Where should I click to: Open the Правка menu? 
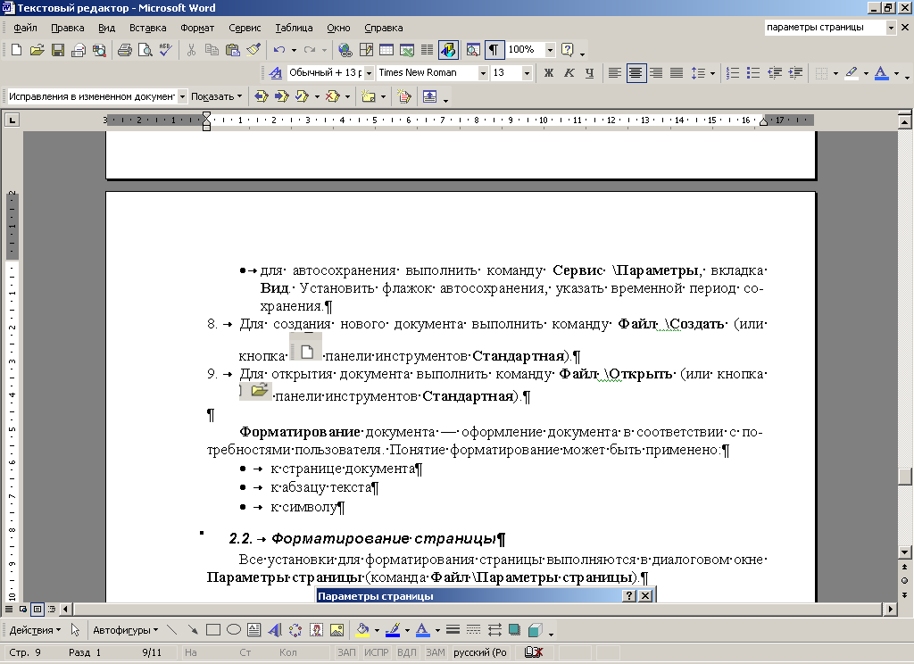68,28
